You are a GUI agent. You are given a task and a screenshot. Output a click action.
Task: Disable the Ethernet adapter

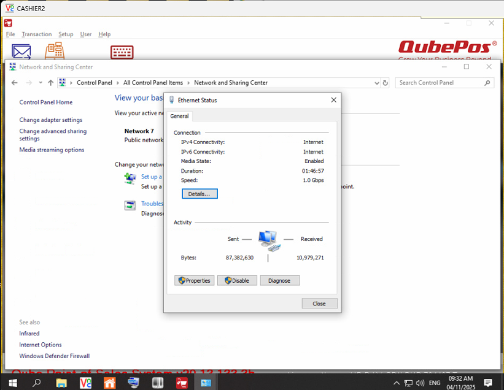pyautogui.click(x=237, y=281)
